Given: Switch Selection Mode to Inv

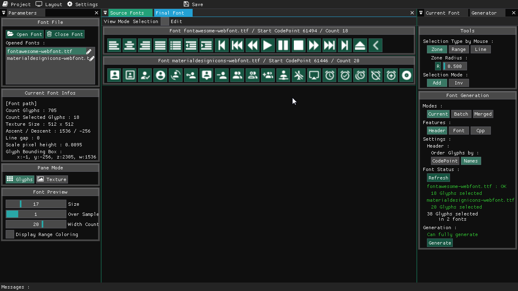Looking at the screenshot, I should (x=460, y=82).
